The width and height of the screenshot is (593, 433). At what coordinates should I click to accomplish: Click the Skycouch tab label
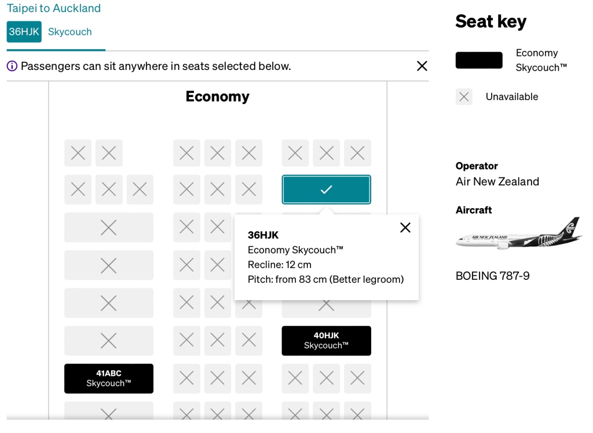pyautogui.click(x=70, y=32)
